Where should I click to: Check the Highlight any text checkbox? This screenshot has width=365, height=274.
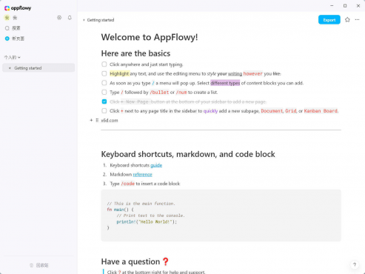point(104,73)
